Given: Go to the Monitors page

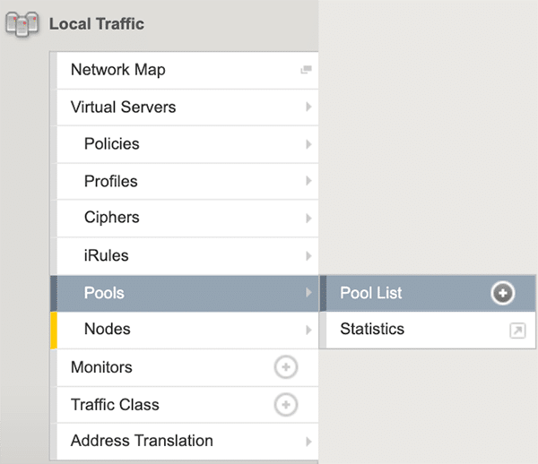Looking at the screenshot, I should pyautogui.click(x=101, y=367).
